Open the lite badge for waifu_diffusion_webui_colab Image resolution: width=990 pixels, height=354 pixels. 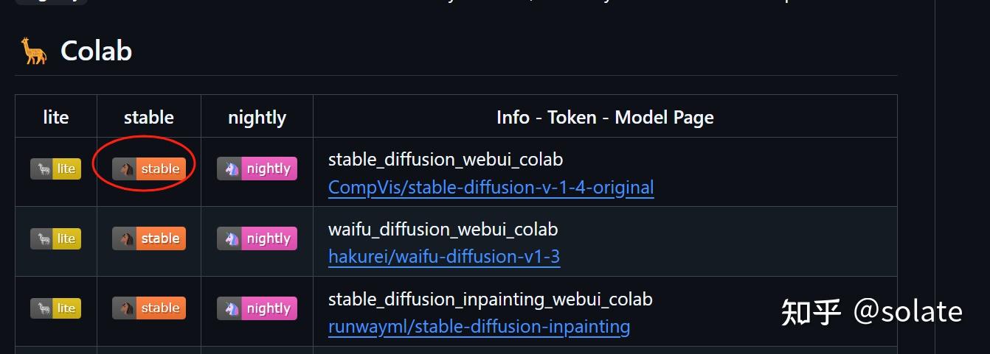pyautogui.click(x=56, y=238)
